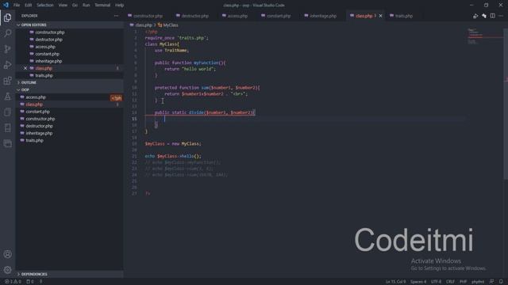The height and width of the screenshot is (285, 508).
Task: Expand the Dependencies section
Action: (69, 274)
